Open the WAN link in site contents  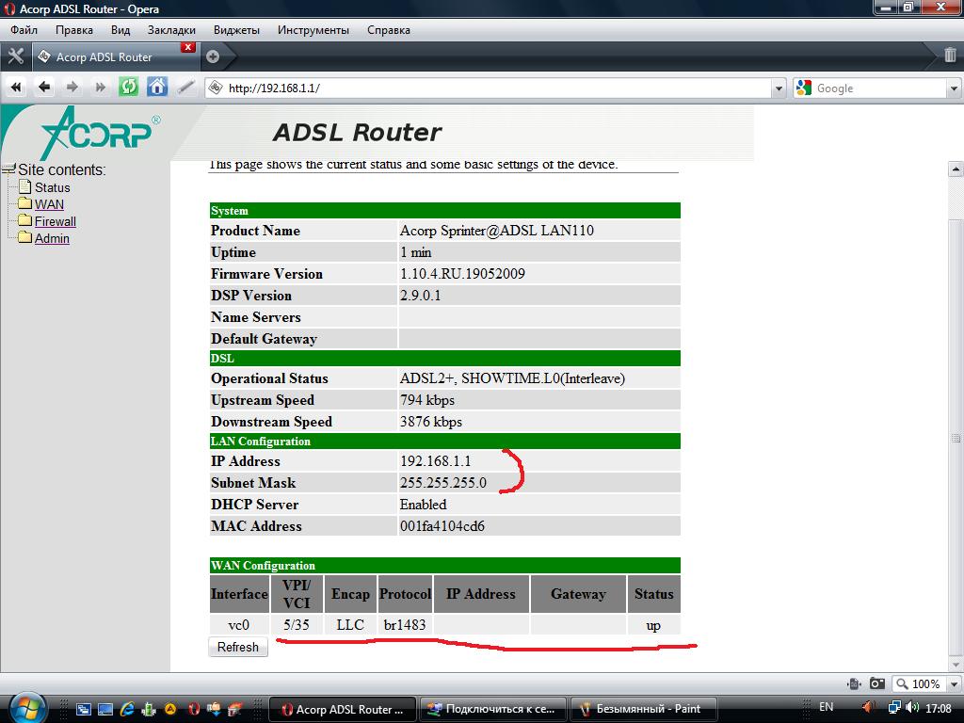pos(49,204)
